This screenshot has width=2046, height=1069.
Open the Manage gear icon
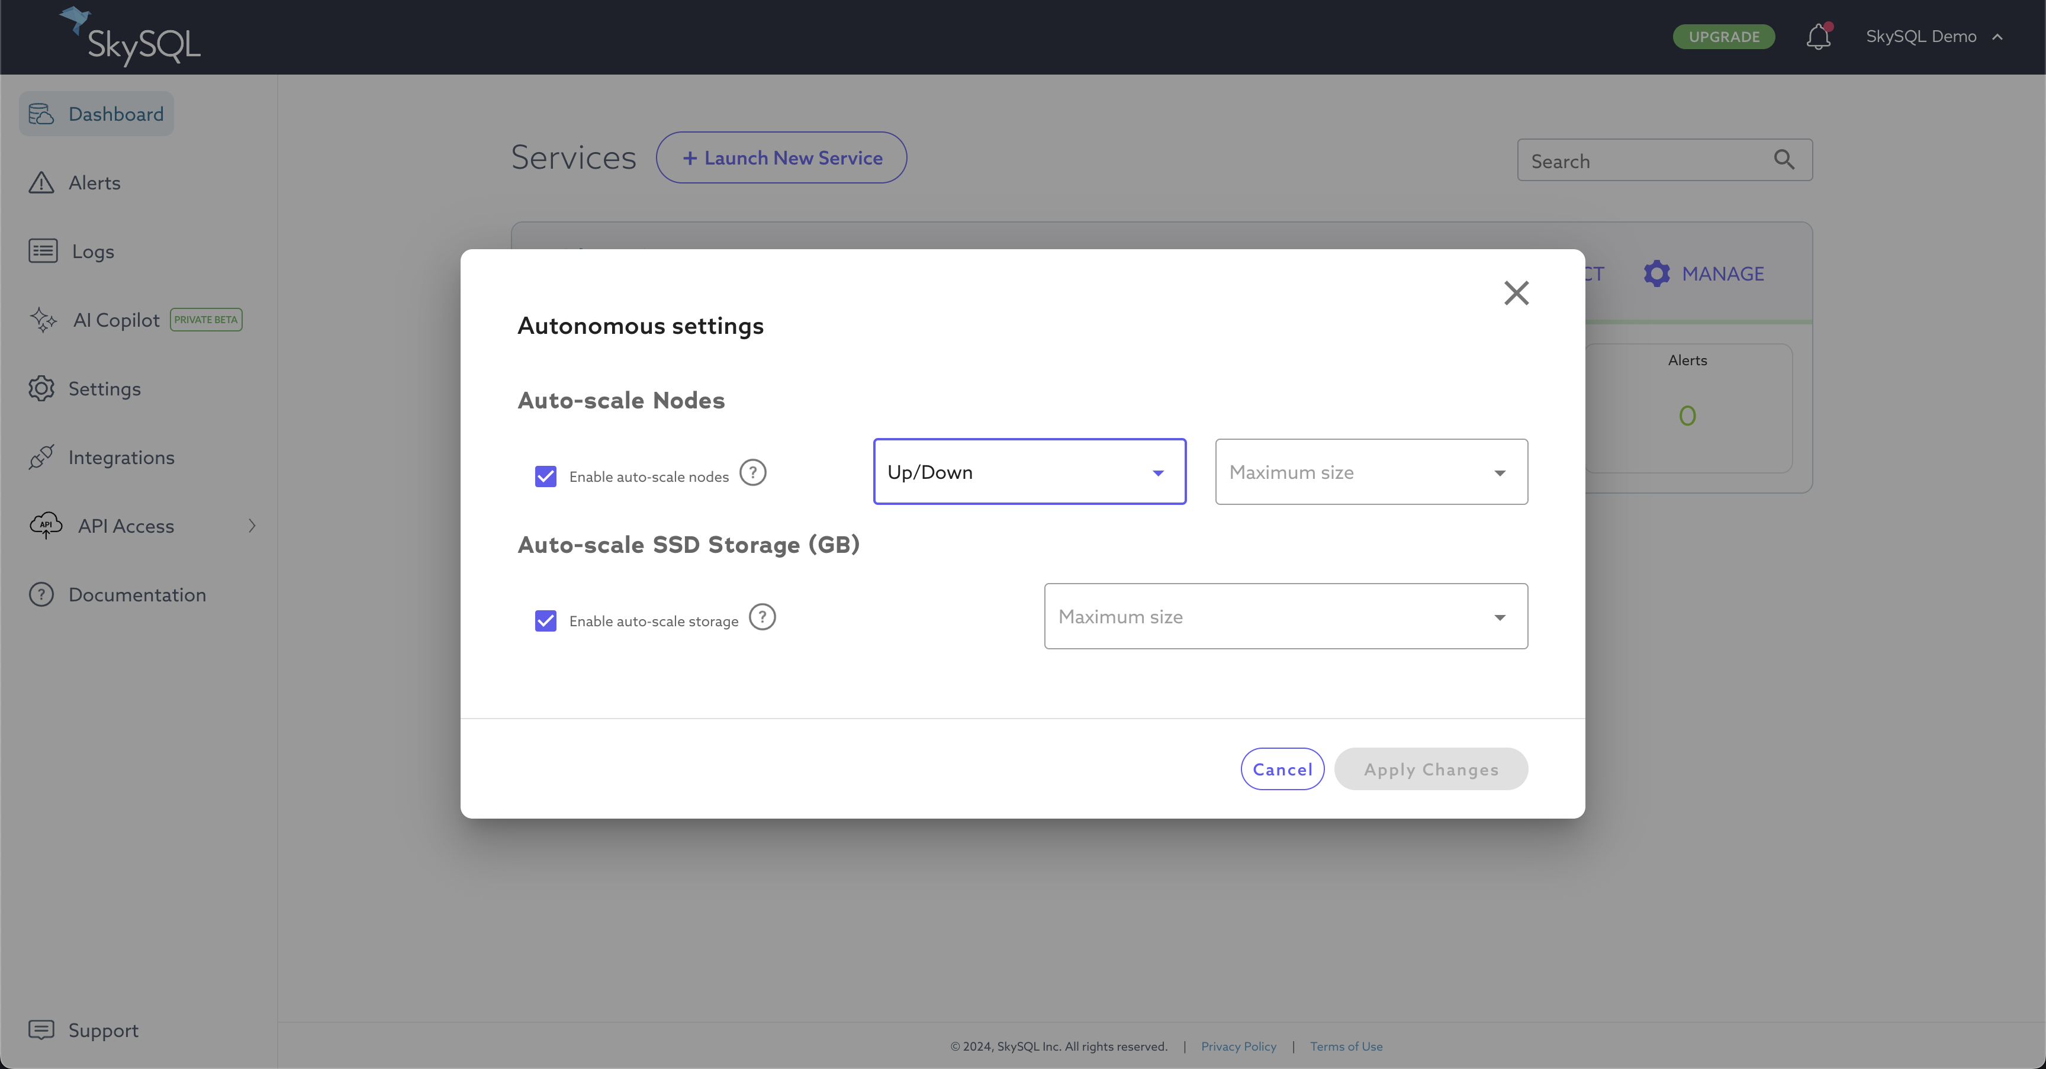[1657, 273]
